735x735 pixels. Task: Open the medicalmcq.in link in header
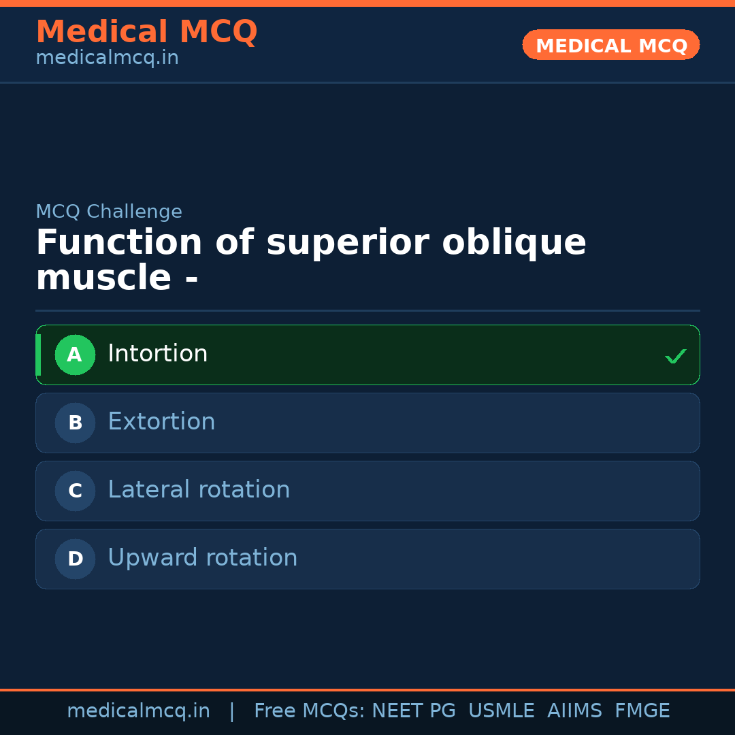click(x=106, y=57)
